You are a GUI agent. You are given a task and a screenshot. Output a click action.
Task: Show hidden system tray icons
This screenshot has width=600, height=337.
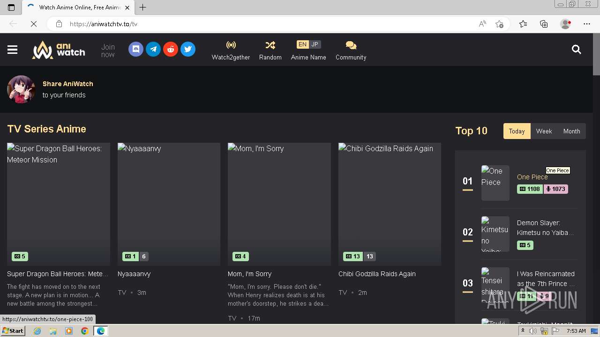(x=523, y=331)
